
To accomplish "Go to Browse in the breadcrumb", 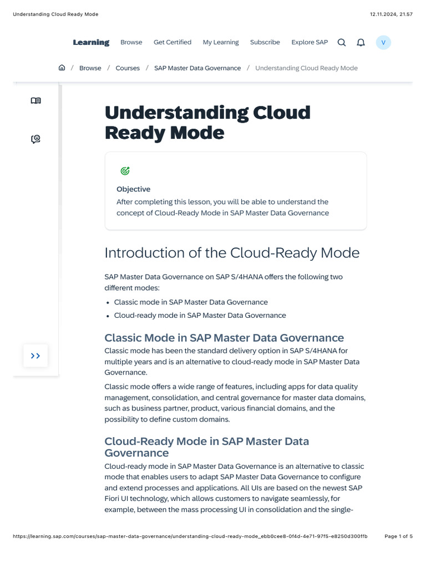I will click(x=90, y=68).
